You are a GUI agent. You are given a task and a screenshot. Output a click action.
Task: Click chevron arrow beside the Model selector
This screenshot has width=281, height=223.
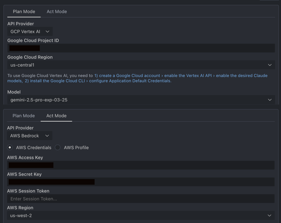(x=270, y=100)
